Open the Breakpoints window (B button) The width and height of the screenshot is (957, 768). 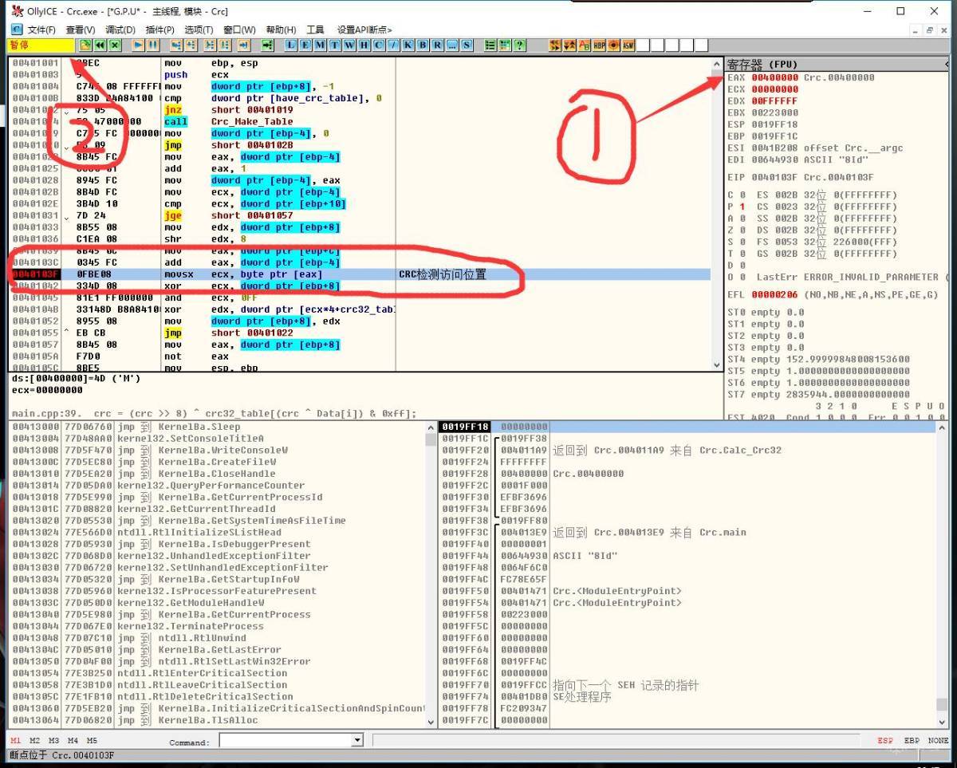pos(422,45)
